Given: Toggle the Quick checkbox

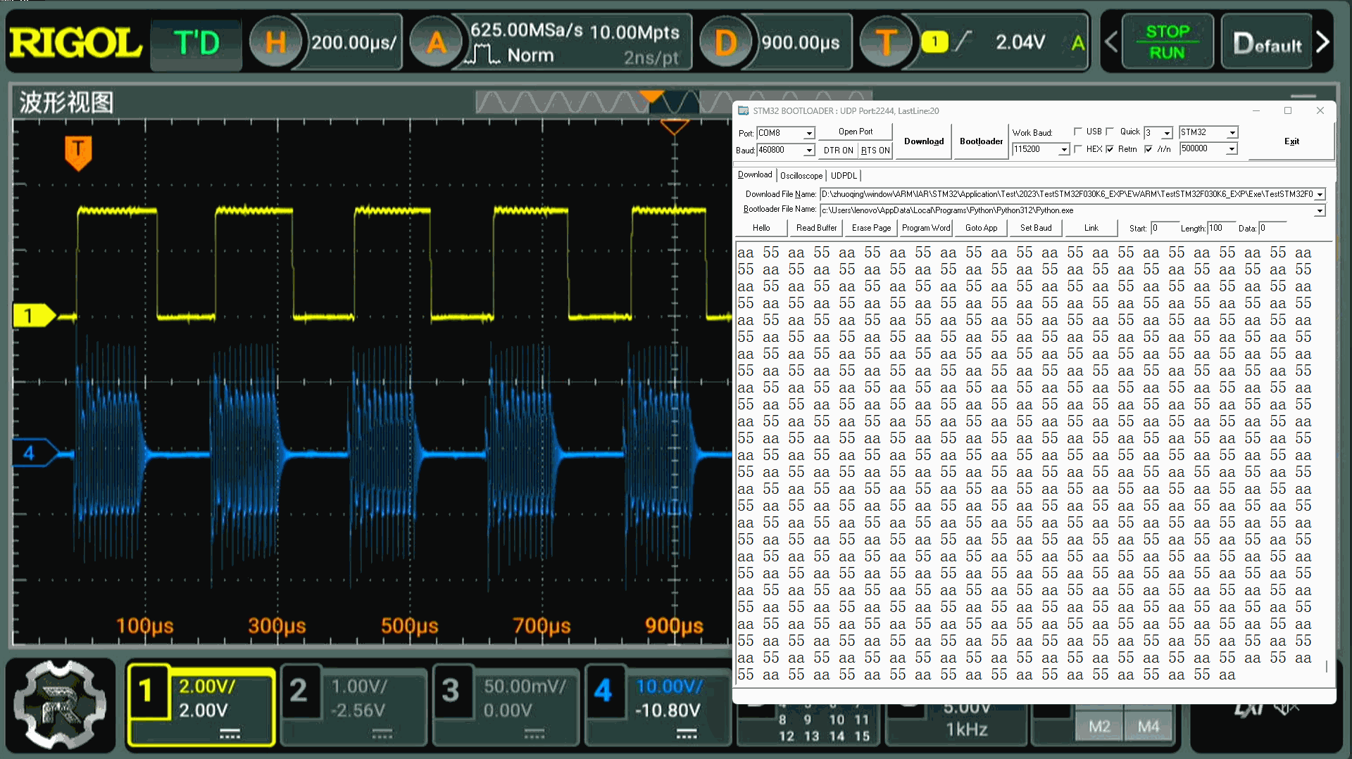Looking at the screenshot, I should [1110, 132].
